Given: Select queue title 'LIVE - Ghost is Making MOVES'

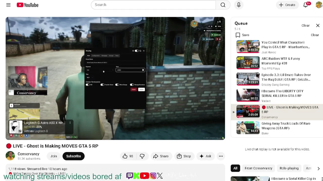Looking at the screenshot, I should coord(290,110).
